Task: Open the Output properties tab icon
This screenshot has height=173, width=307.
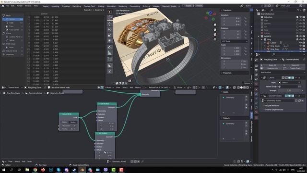Action: tap(256, 71)
